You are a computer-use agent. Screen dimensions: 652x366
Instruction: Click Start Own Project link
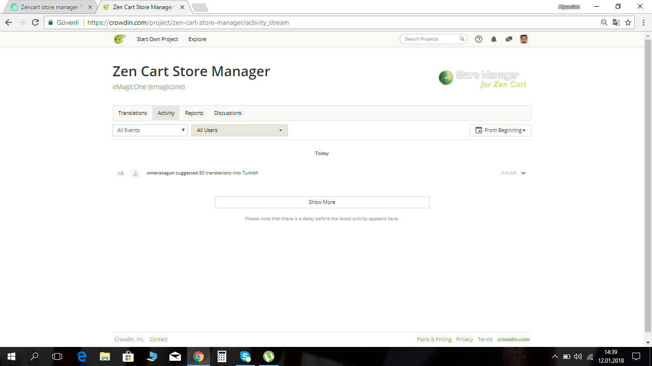(158, 39)
